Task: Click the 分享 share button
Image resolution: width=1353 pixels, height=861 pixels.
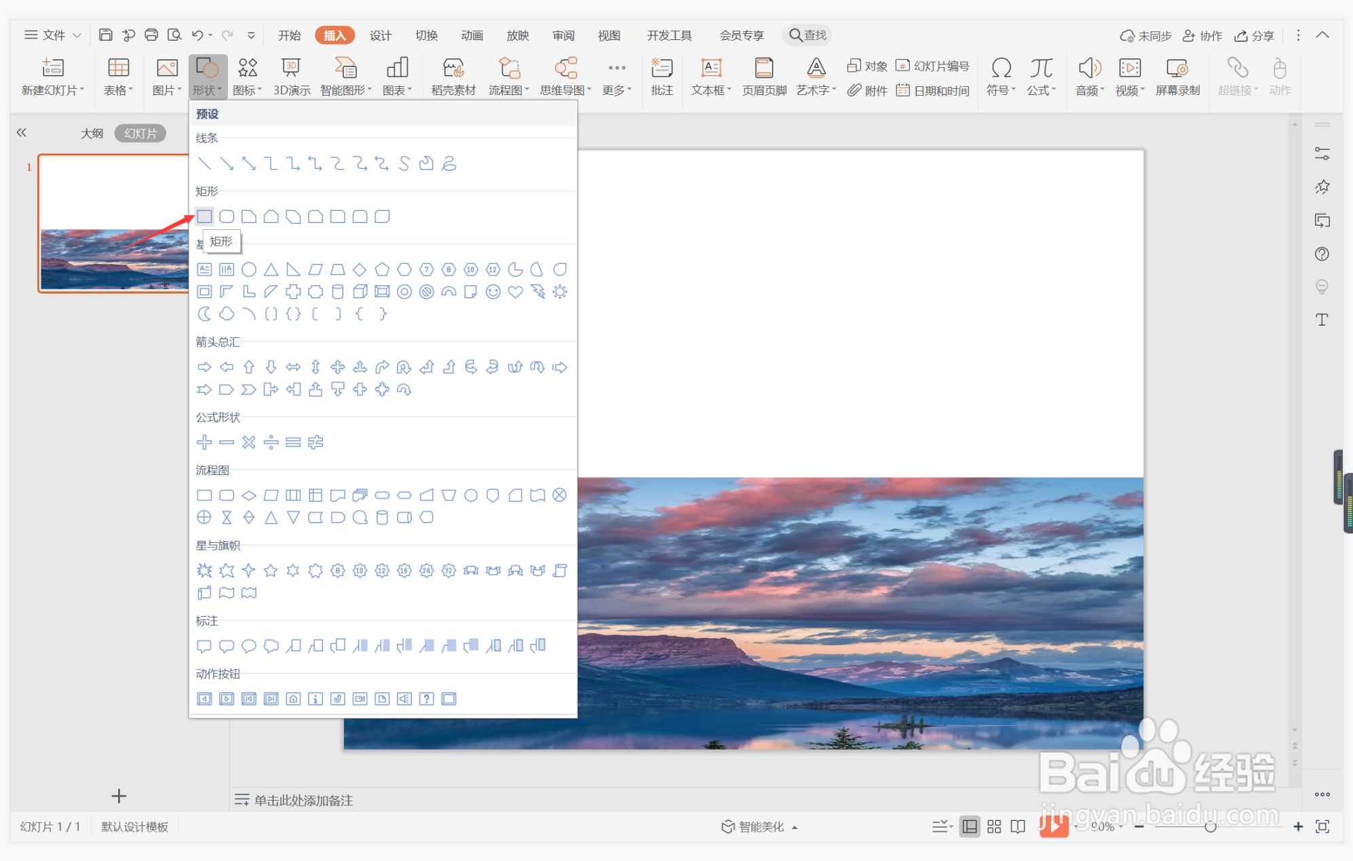Action: click(x=1255, y=35)
